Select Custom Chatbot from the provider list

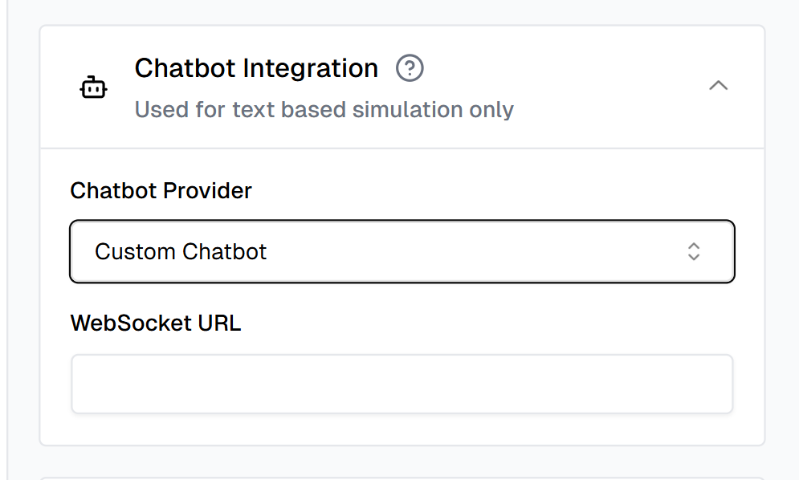pos(402,251)
